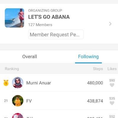The width and height of the screenshot is (118, 118).
Task: View the LET'S GO ABANA group photo
Action: click(x=14, y=18)
